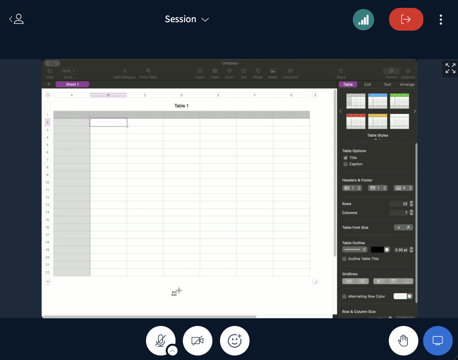The width and height of the screenshot is (458, 360).
Task: Open the three-dot more options menu
Action: tap(441, 20)
